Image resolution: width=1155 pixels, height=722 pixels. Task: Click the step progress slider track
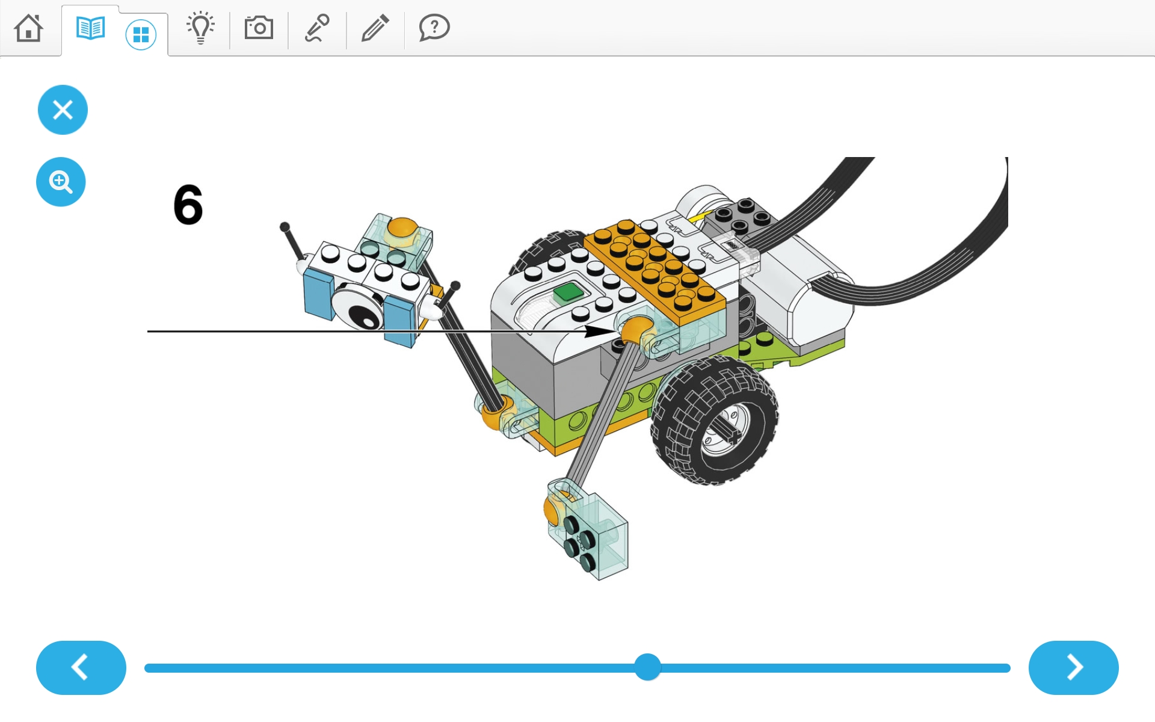[577, 668]
